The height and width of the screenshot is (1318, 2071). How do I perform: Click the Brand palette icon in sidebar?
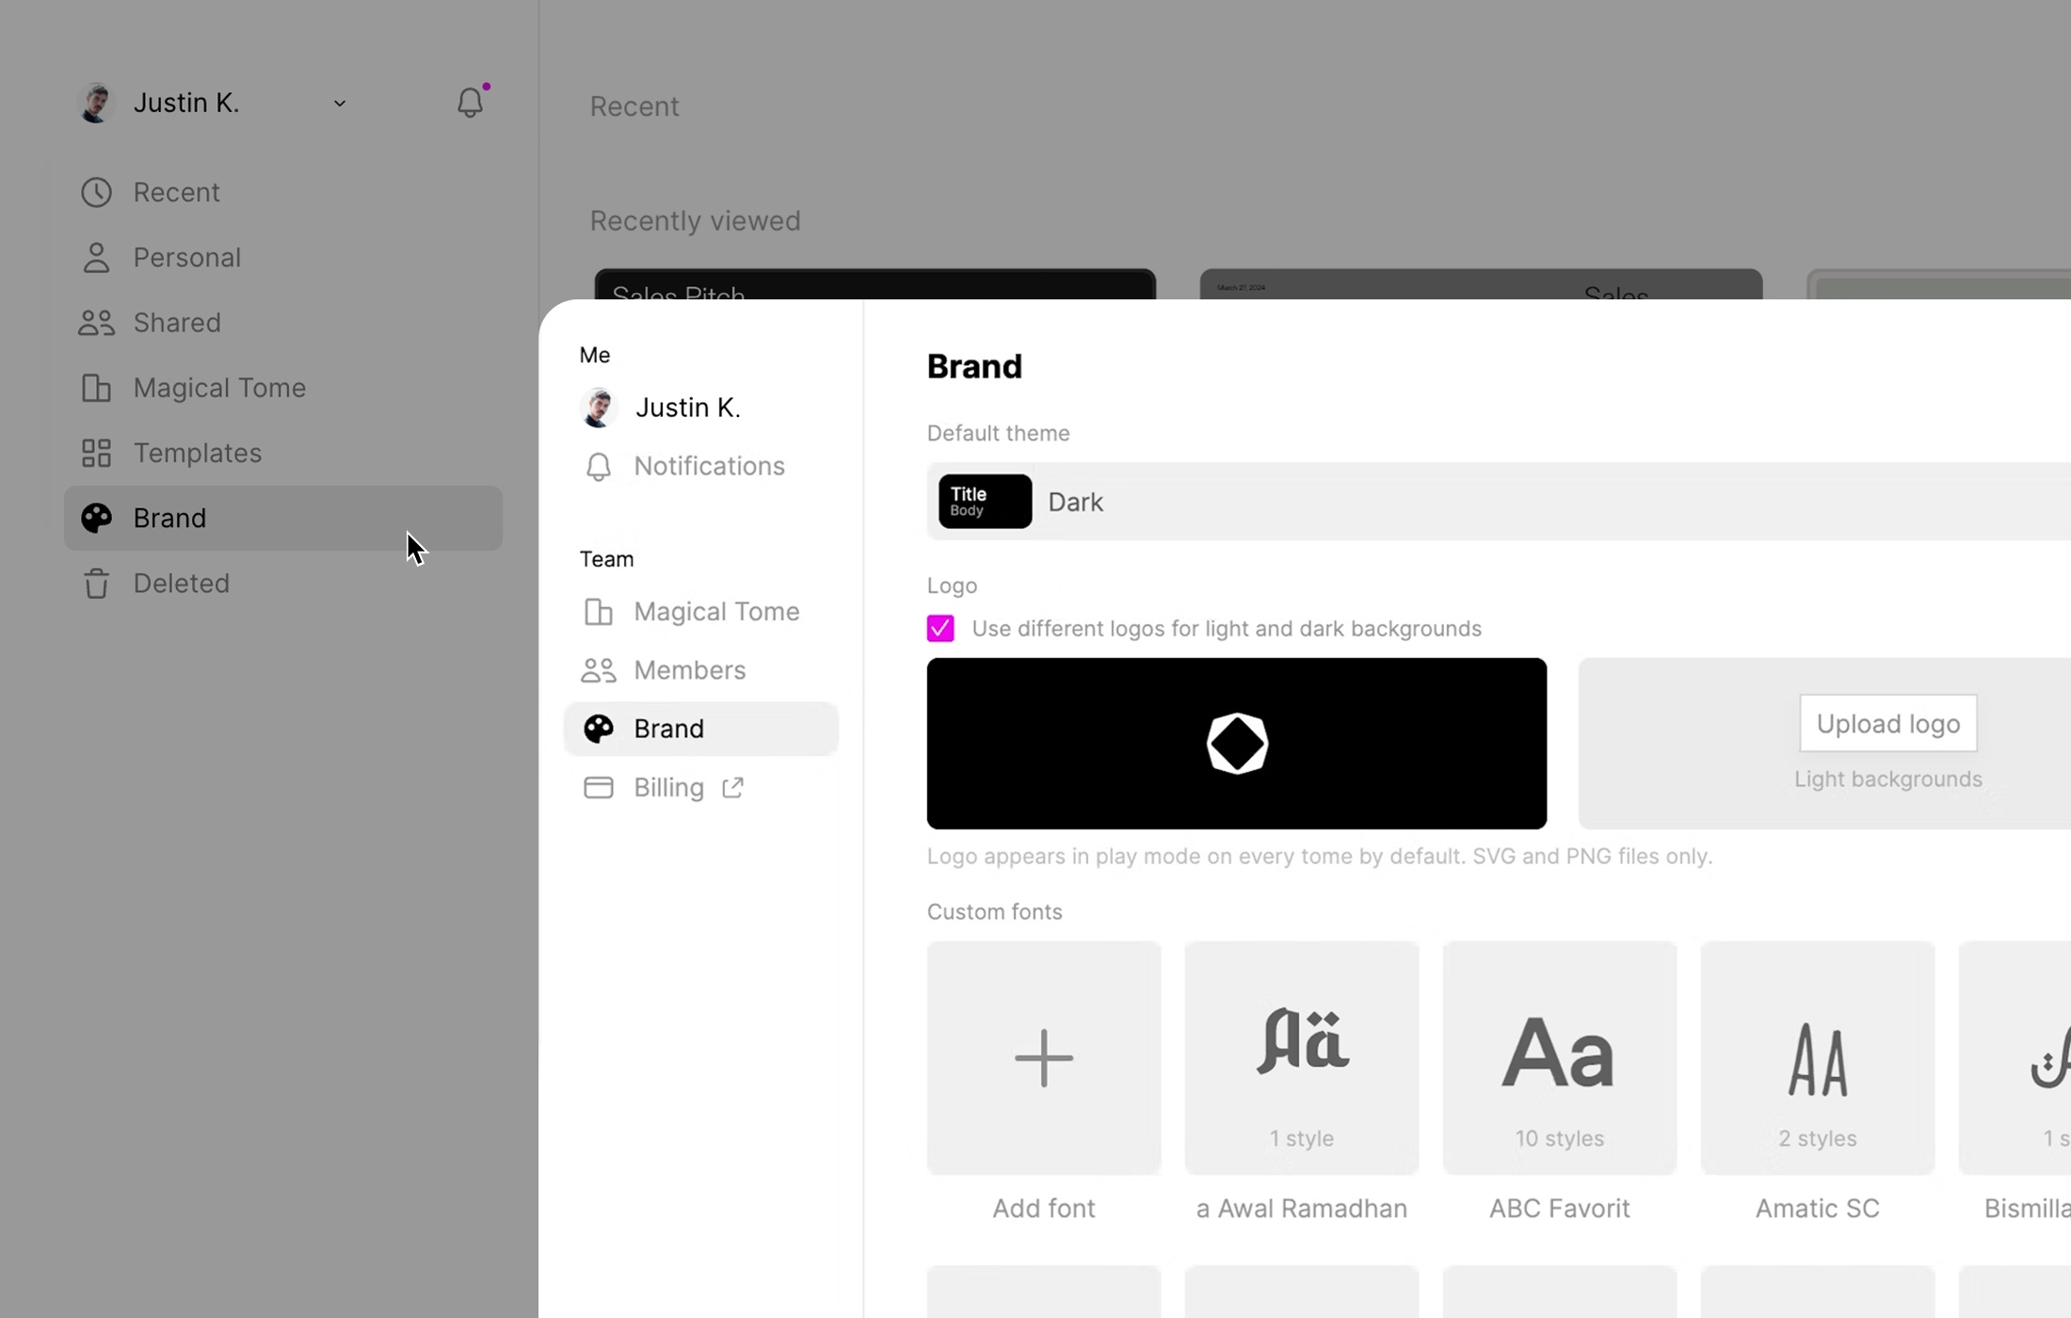97,518
